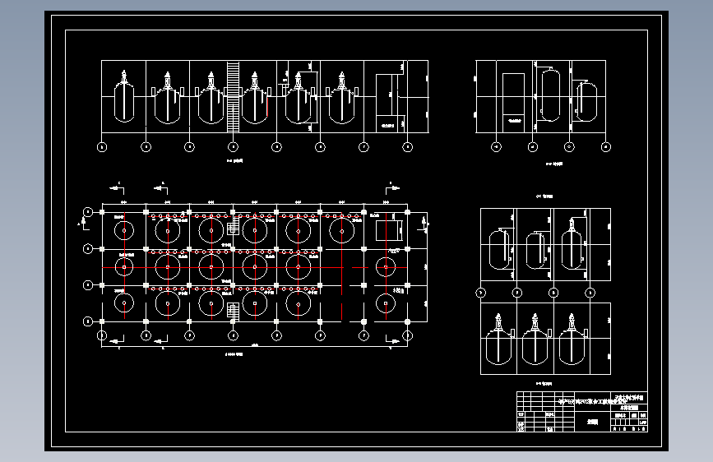This screenshot has height=462, width=713.
Task: Select the tallest horizontal-less tank in the four-column section view
Action: (551, 95)
